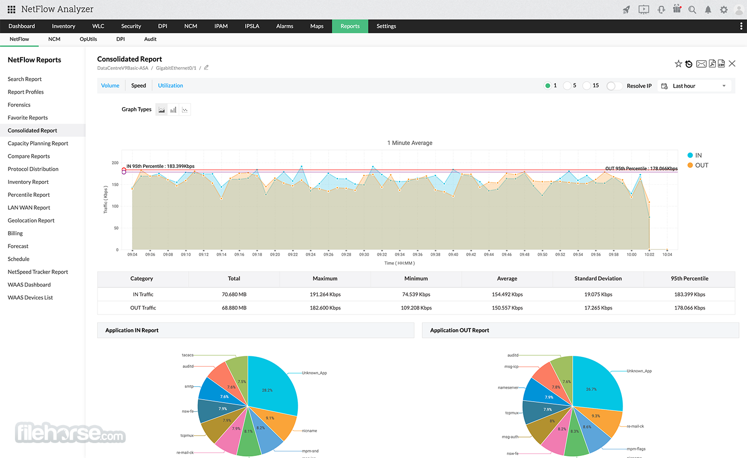Export the report as CSV
The image size is (747, 458).
721,64
